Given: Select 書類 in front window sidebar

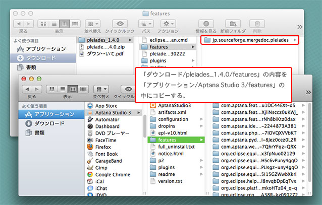Looking at the screenshot, I should click(x=51, y=132).
